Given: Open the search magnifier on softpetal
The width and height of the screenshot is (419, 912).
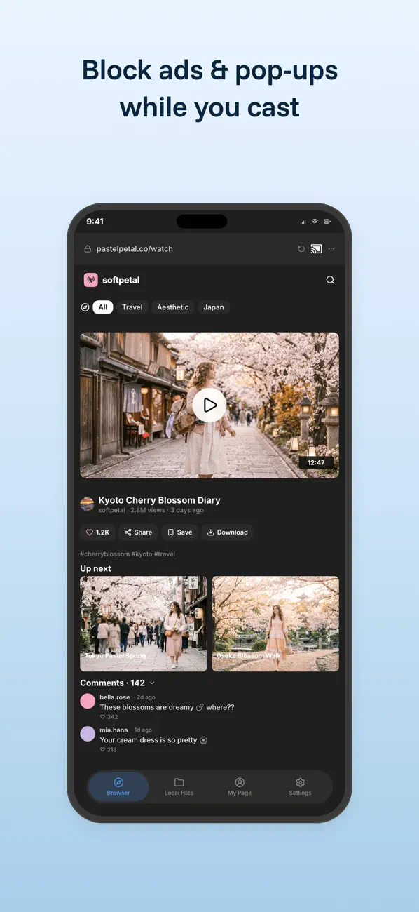Looking at the screenshot, I should (x=330, y=280).
